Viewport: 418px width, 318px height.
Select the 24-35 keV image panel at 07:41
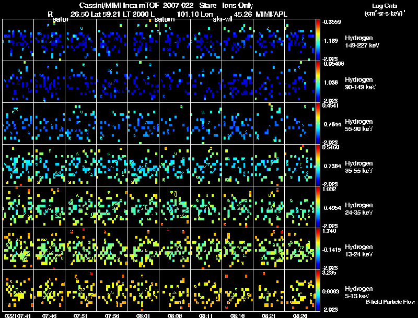tap(18, 207)
